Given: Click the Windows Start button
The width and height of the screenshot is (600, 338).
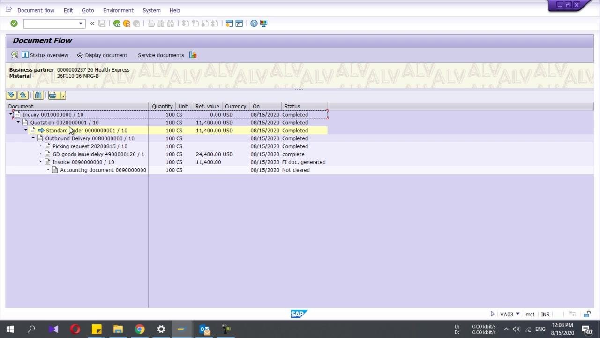Looking at the screenshot, I should click(10, 329).
